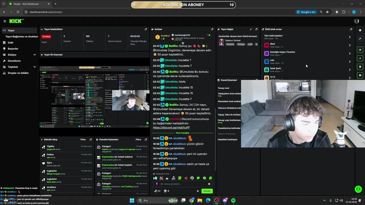Select Yayın in the sidebar
The image size is (365, 205).
pyautogui.click(x=19, y=30)
